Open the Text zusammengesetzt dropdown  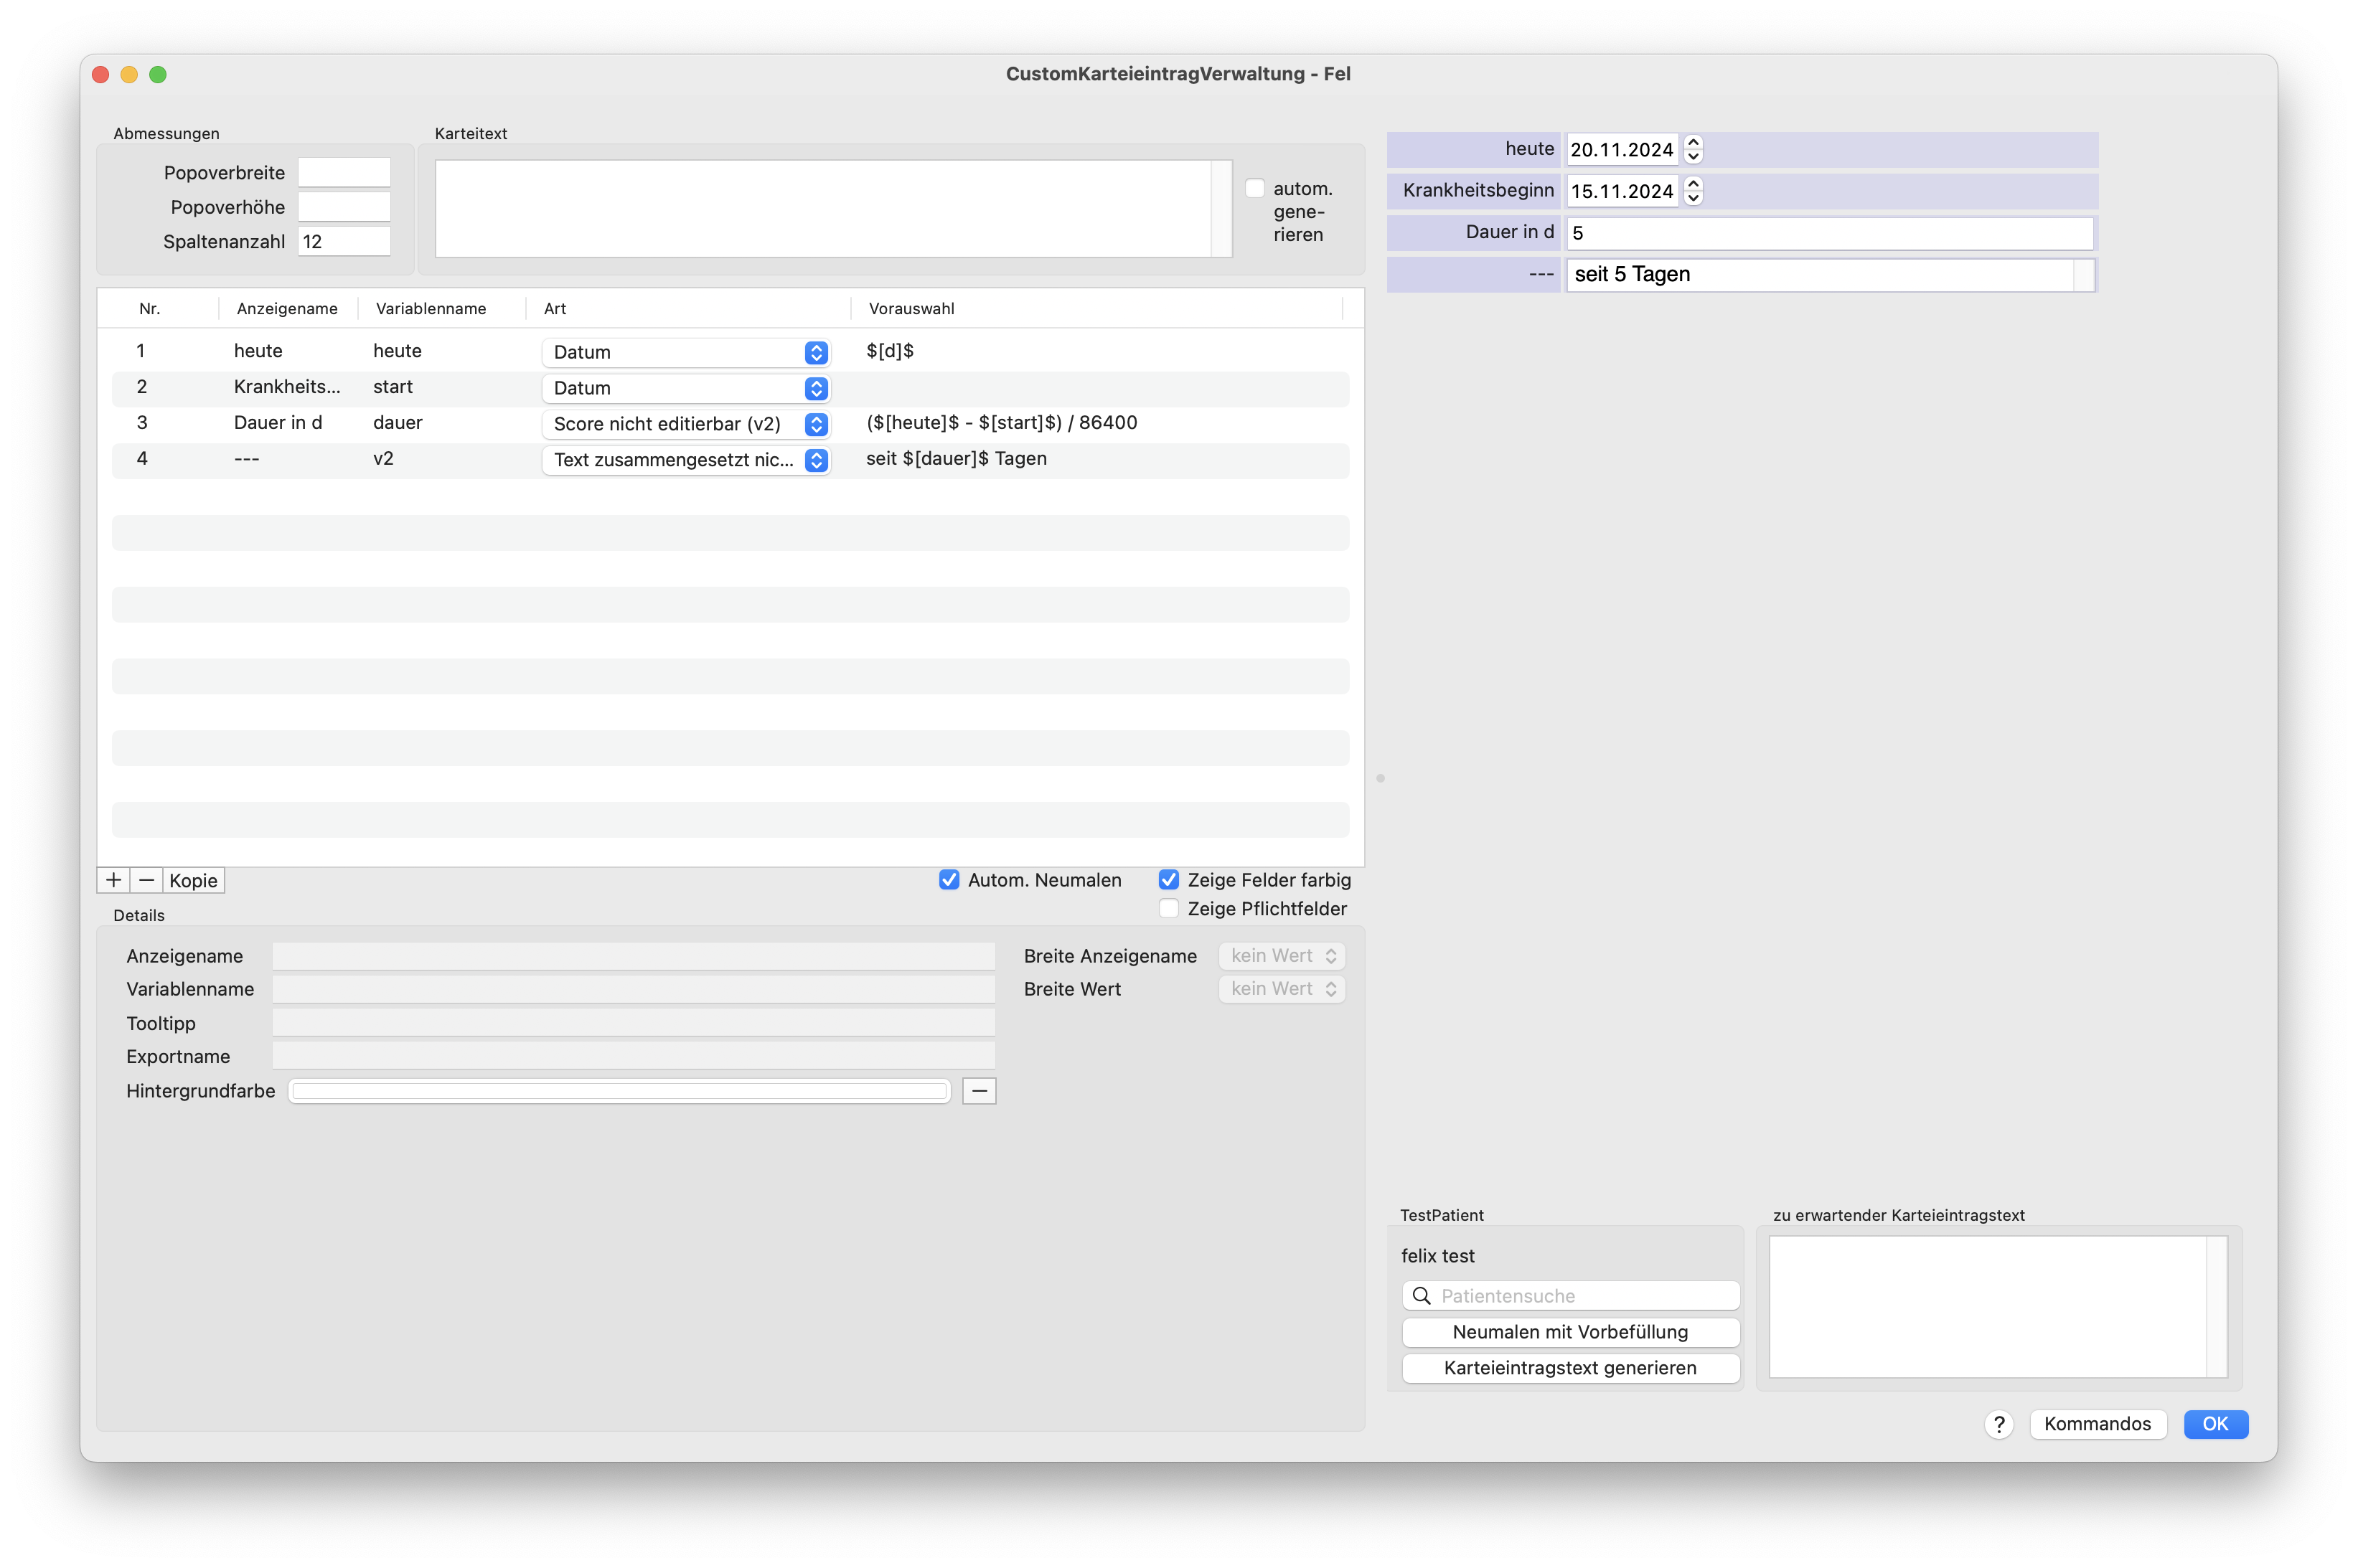686,460
